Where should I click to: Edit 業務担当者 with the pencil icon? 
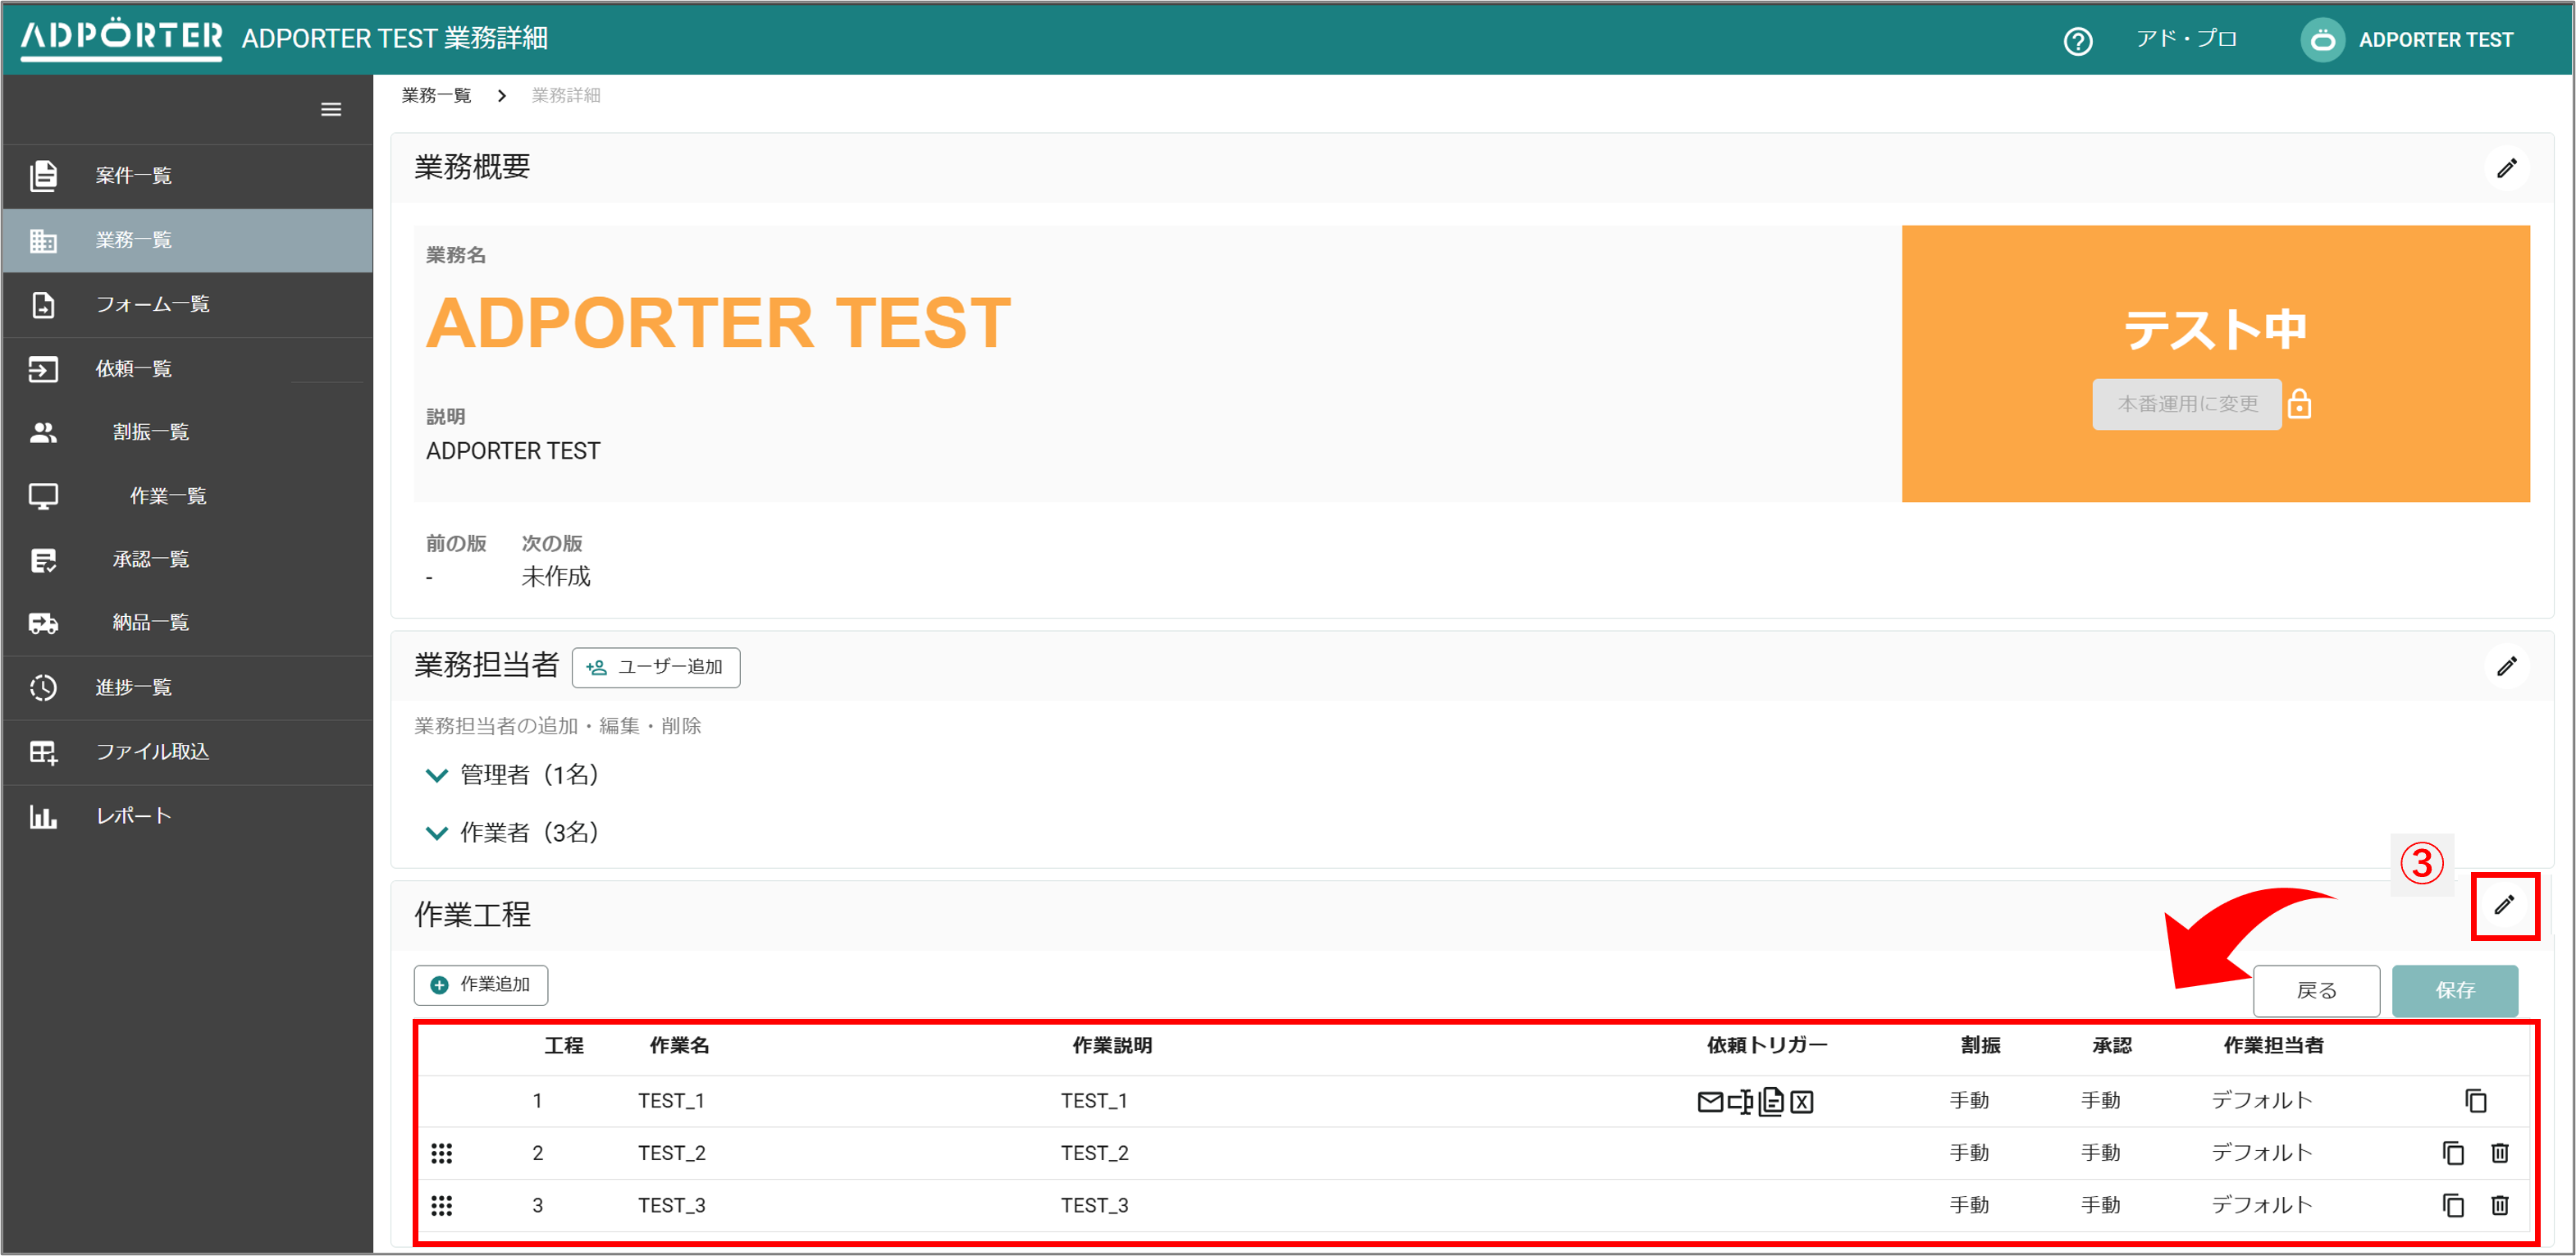pos(2506,666)
